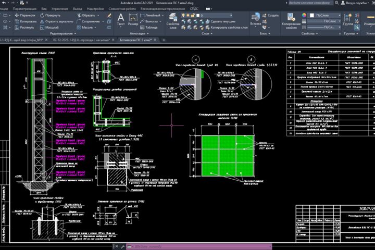Activate the Повернуть rotate tool
Image resolution: width=375 pixels, height=250 pixels.
[50, 15]
